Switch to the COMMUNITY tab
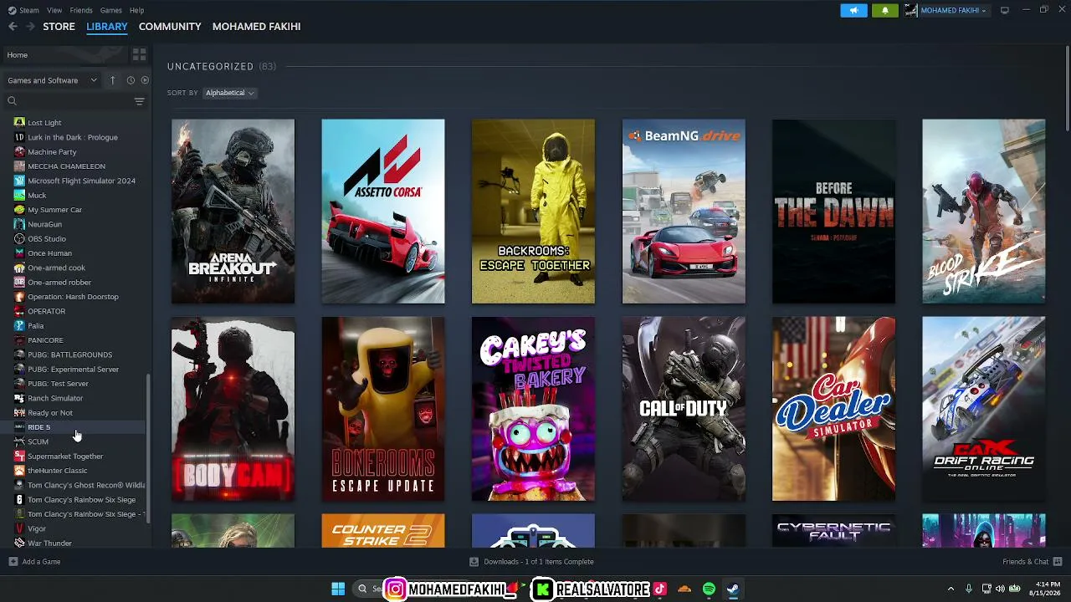Screen dimensions: 1071x602 coord(170,27)
